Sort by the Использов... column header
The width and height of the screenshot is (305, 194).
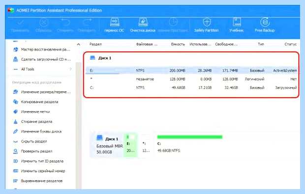point(200,44)
